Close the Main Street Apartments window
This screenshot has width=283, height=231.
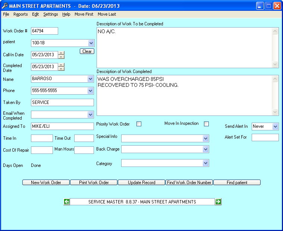(277, 6)
